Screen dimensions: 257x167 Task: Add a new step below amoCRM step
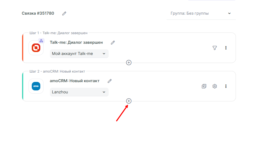(129, 101)
